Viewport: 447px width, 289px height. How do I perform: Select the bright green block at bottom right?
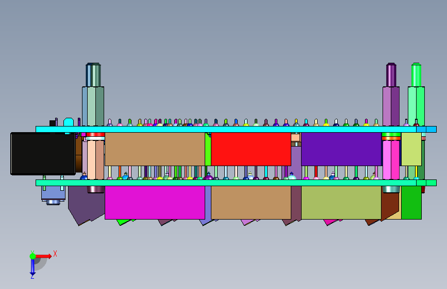[411, 203]
